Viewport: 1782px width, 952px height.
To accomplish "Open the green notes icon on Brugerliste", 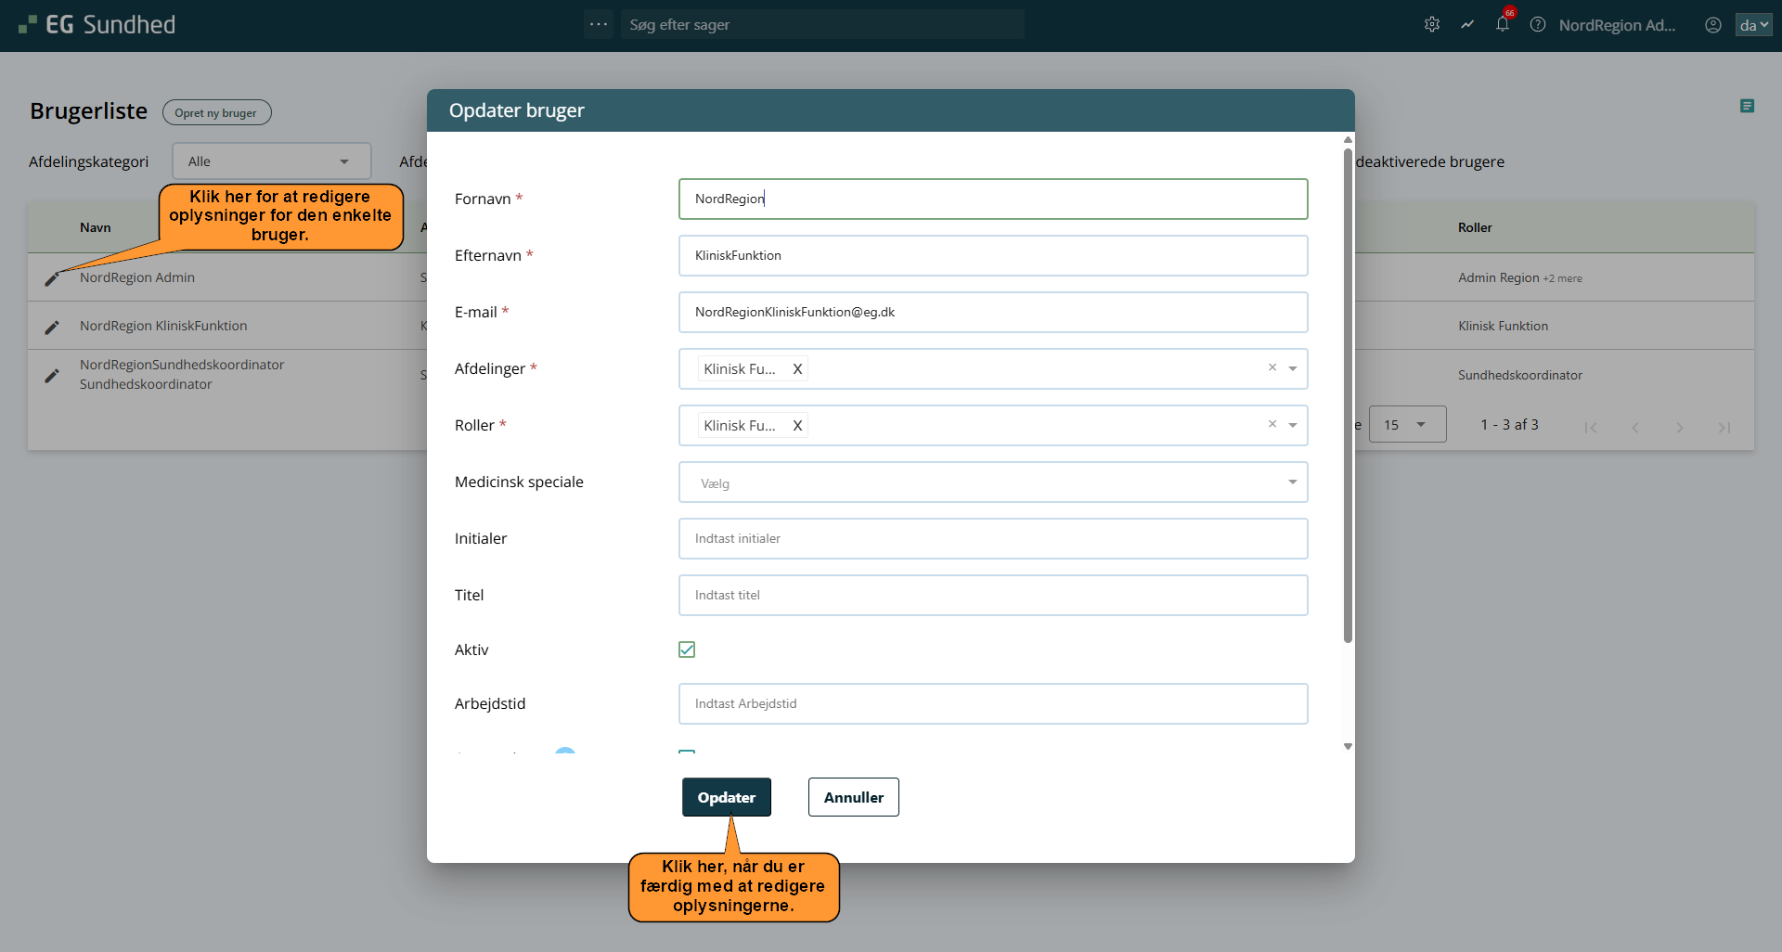I will [x=1747, y=107].
